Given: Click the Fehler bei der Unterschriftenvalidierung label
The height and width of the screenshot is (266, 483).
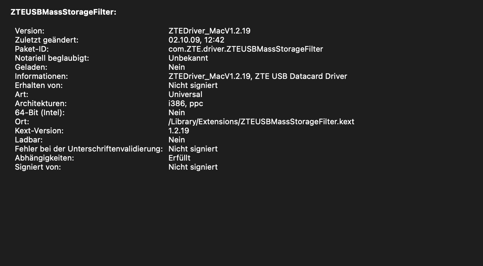Looking at the screenshot, I should coord(89,149).
